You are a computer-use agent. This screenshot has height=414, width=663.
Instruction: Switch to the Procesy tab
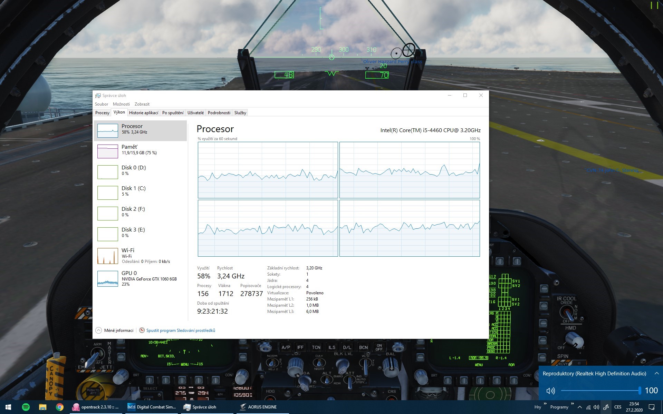[102, 113]
